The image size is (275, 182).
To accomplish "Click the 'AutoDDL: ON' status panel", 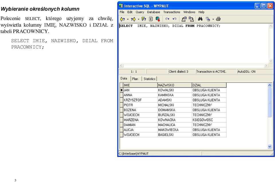I will click(x=255, y=71).
